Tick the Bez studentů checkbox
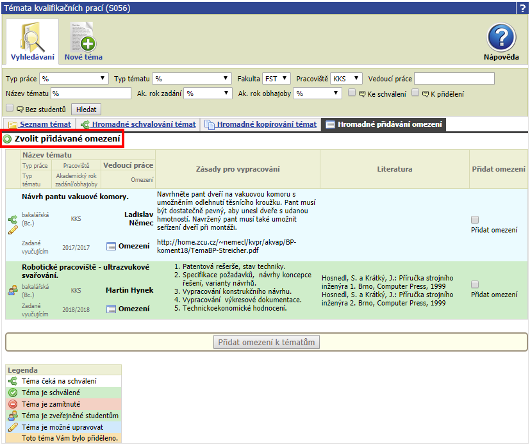 pos(10,108)
